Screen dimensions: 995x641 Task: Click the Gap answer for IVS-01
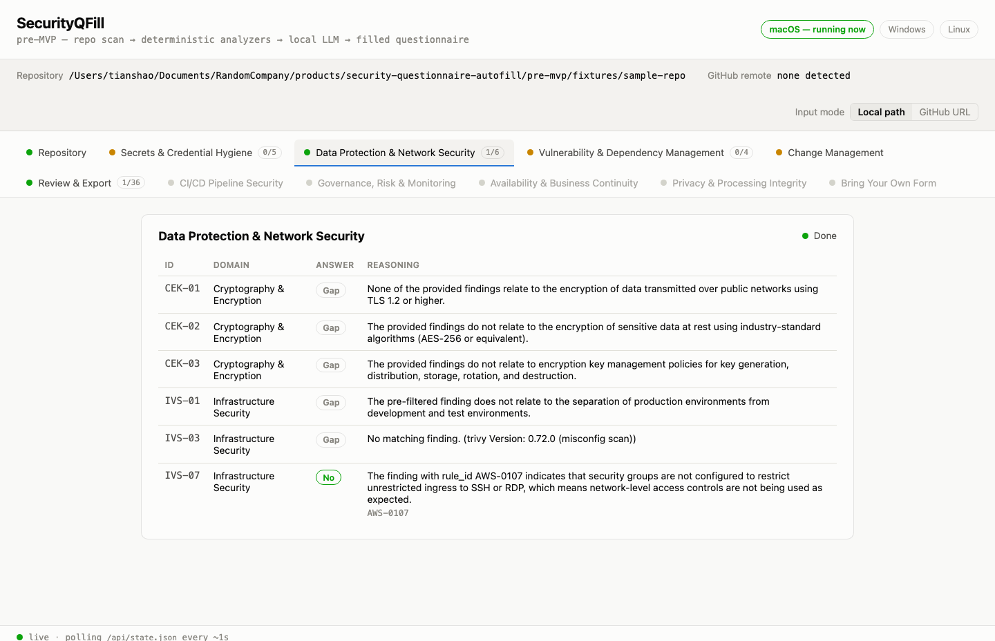coord(331,403)
